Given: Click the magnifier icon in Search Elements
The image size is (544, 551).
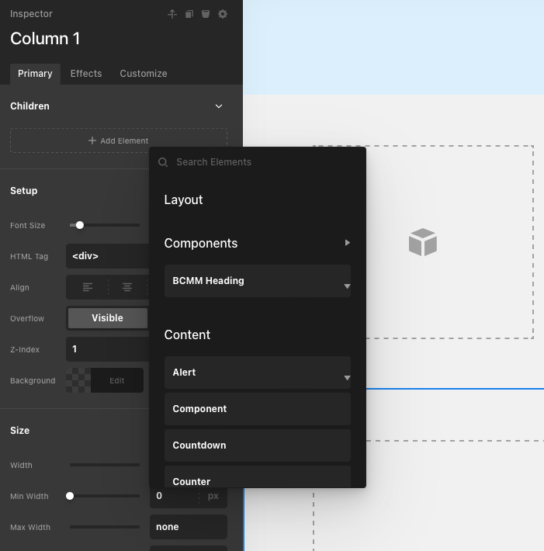Looking at the screenshot, I should click(163, 162).
